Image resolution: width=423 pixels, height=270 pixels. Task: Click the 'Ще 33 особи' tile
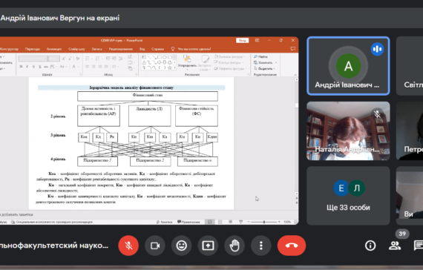(348, 196)
